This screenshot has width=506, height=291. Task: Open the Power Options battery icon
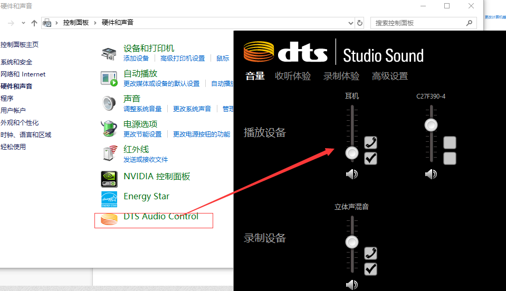pos(109,128)
